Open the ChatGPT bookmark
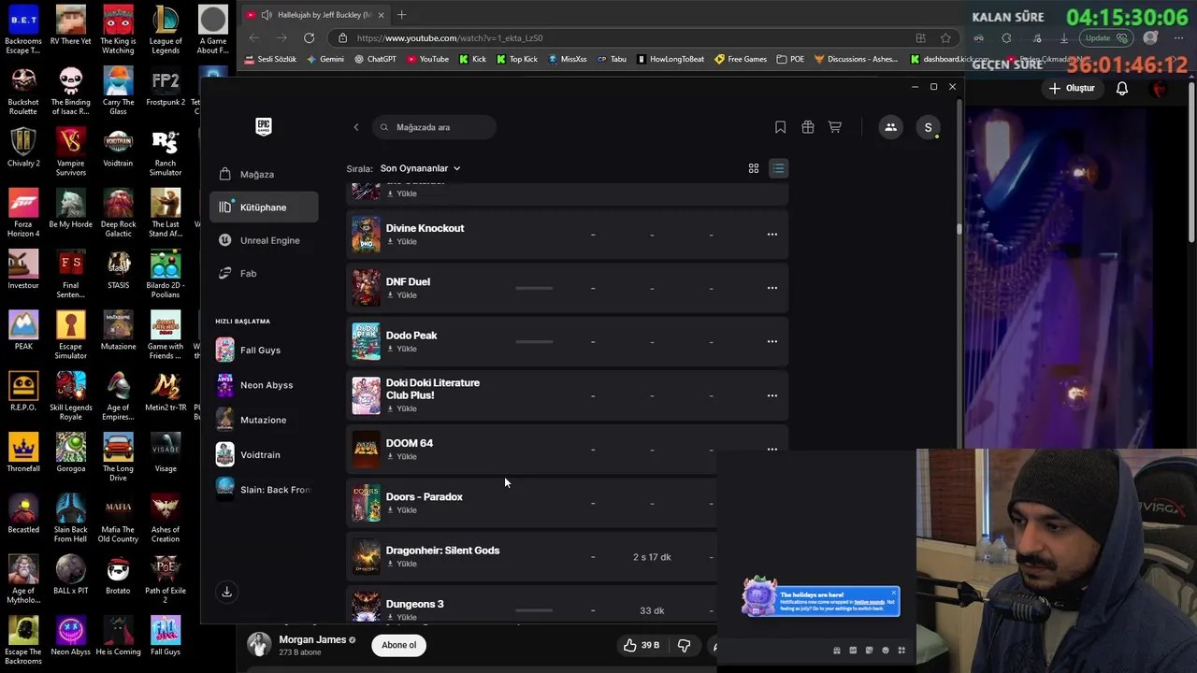1197x673 pixels. point(375,59)
